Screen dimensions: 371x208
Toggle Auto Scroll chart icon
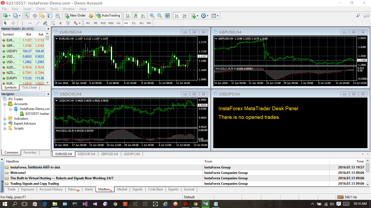(x=177, y=16)
